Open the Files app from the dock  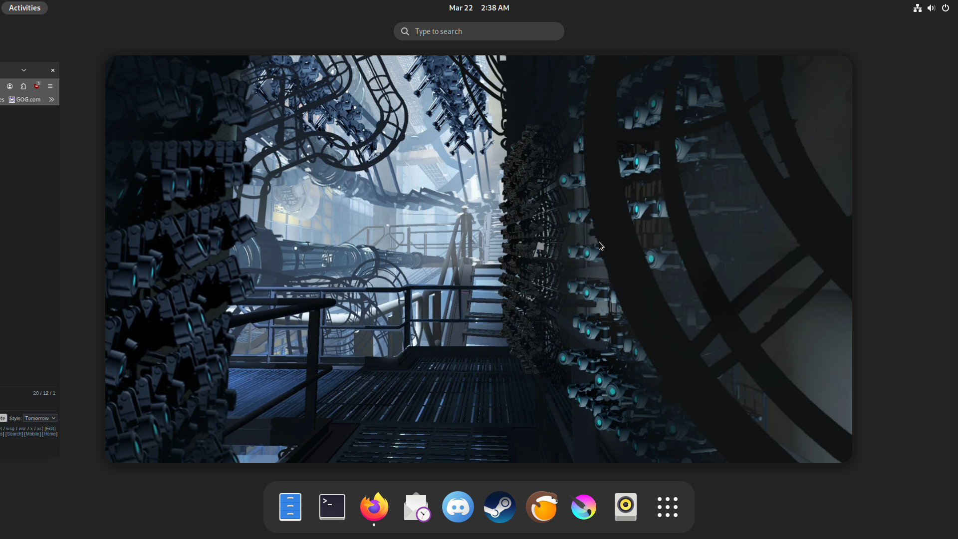pos(290,507)
